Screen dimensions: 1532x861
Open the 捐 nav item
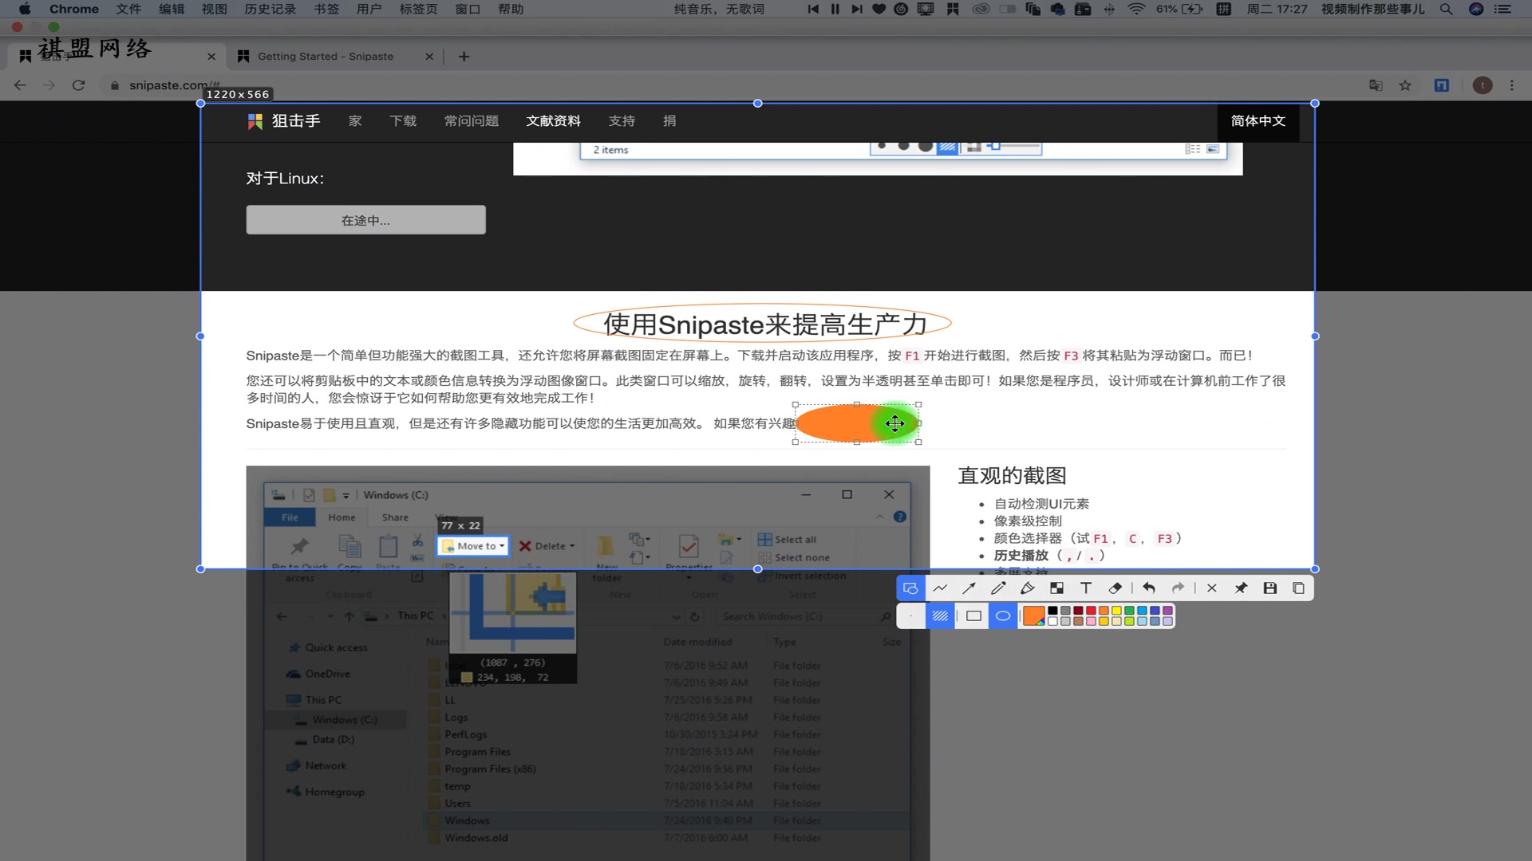(x=669, y=121)
